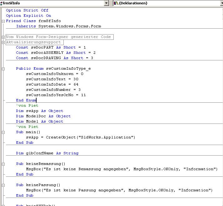Collapse the Sub keinePassung() block

[x=3, y=185]
